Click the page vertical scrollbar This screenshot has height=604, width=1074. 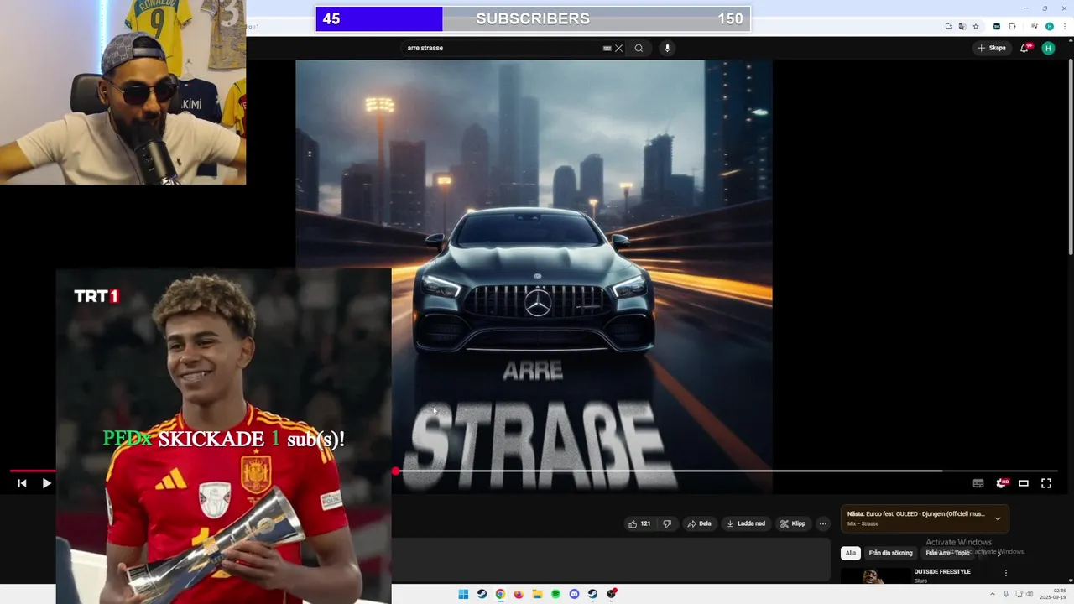tap(1071, 157)
